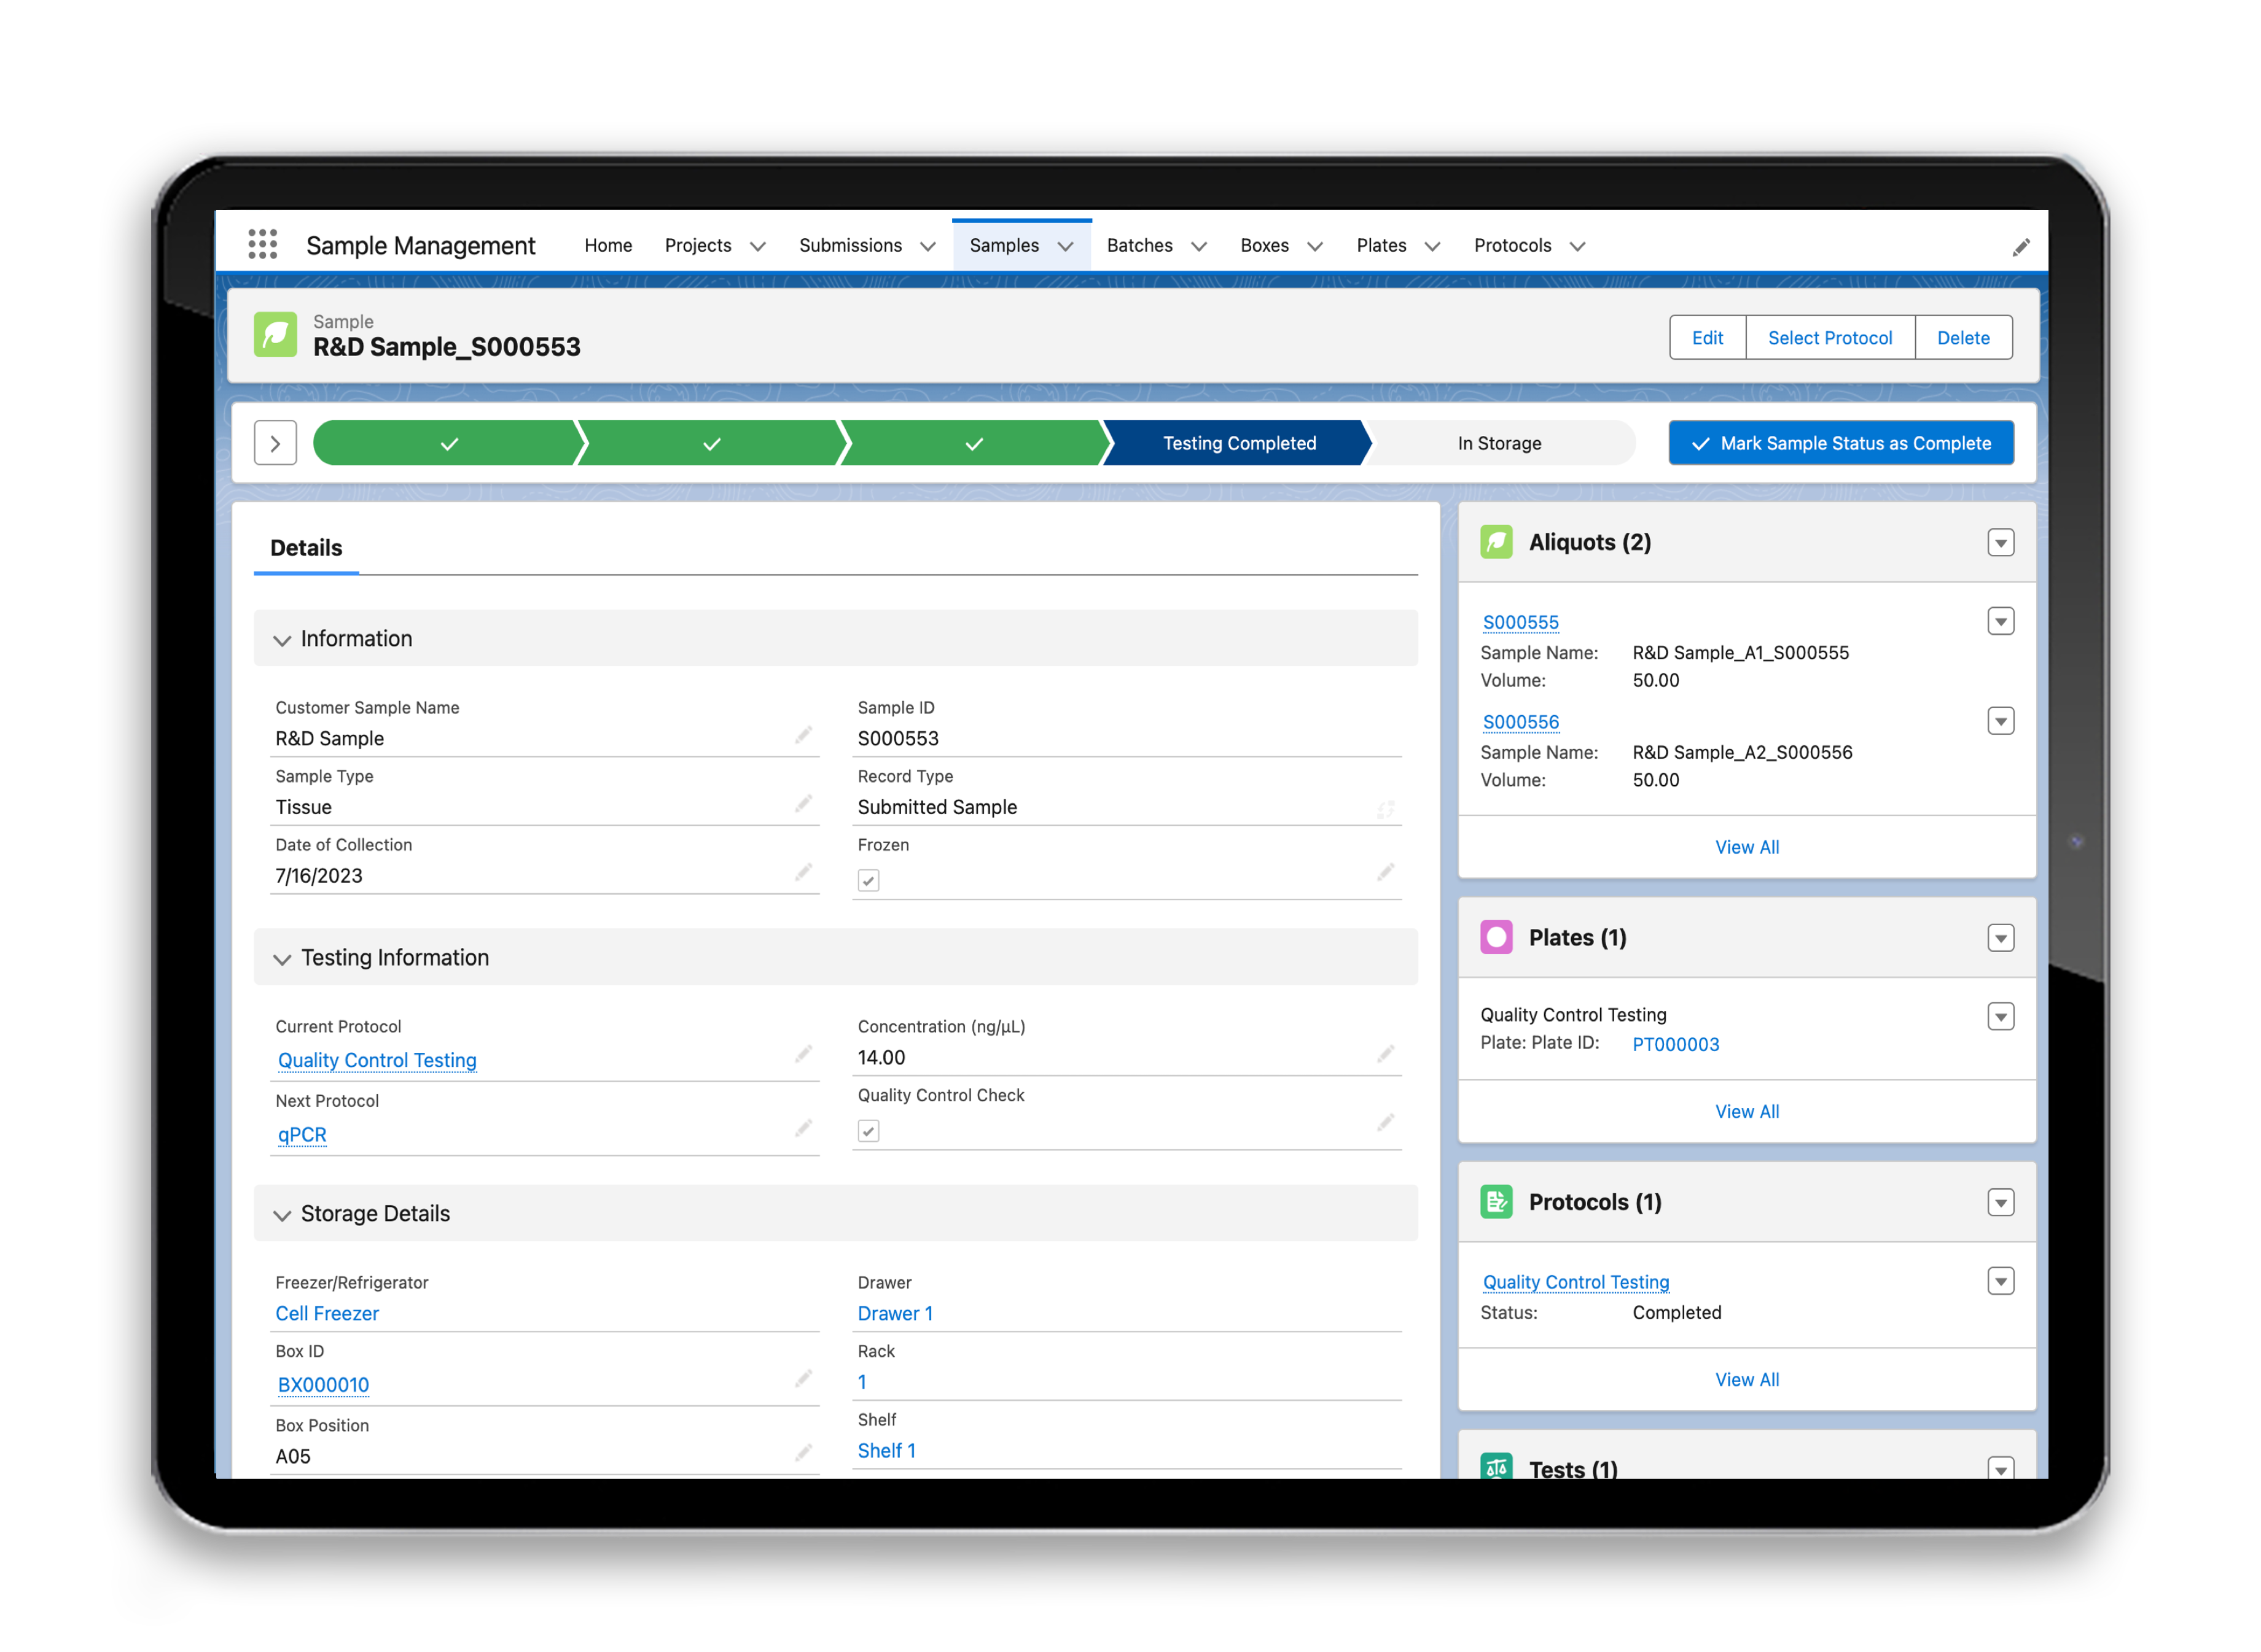The width and height of the screenshot is (2261, 1652).
Task: Click Record Type change icon
Action: tap(1384, 809)
